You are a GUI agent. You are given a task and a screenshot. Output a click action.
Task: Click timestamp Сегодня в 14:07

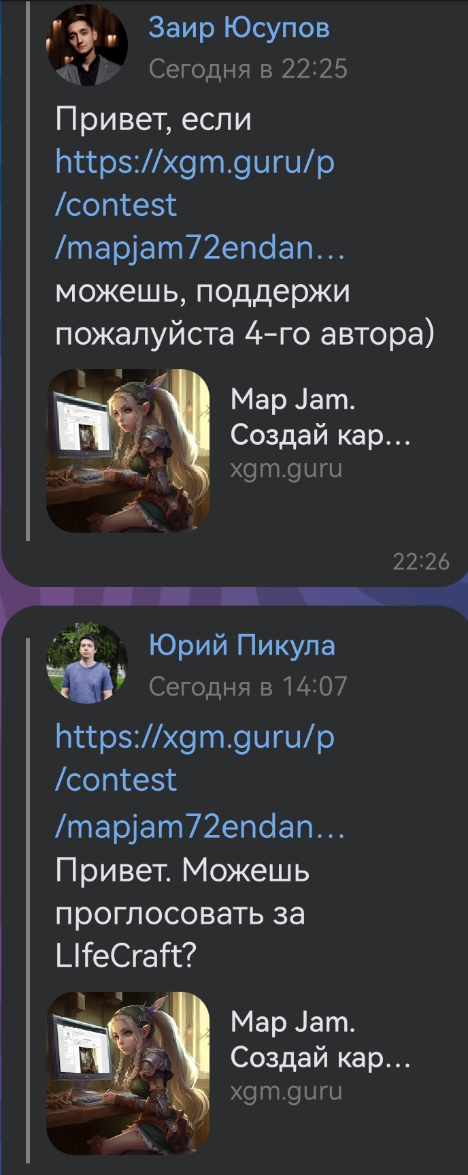[x=248, y=686]
